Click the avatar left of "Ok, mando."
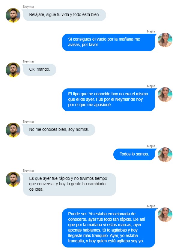The image size is (182, 252). 13,70
